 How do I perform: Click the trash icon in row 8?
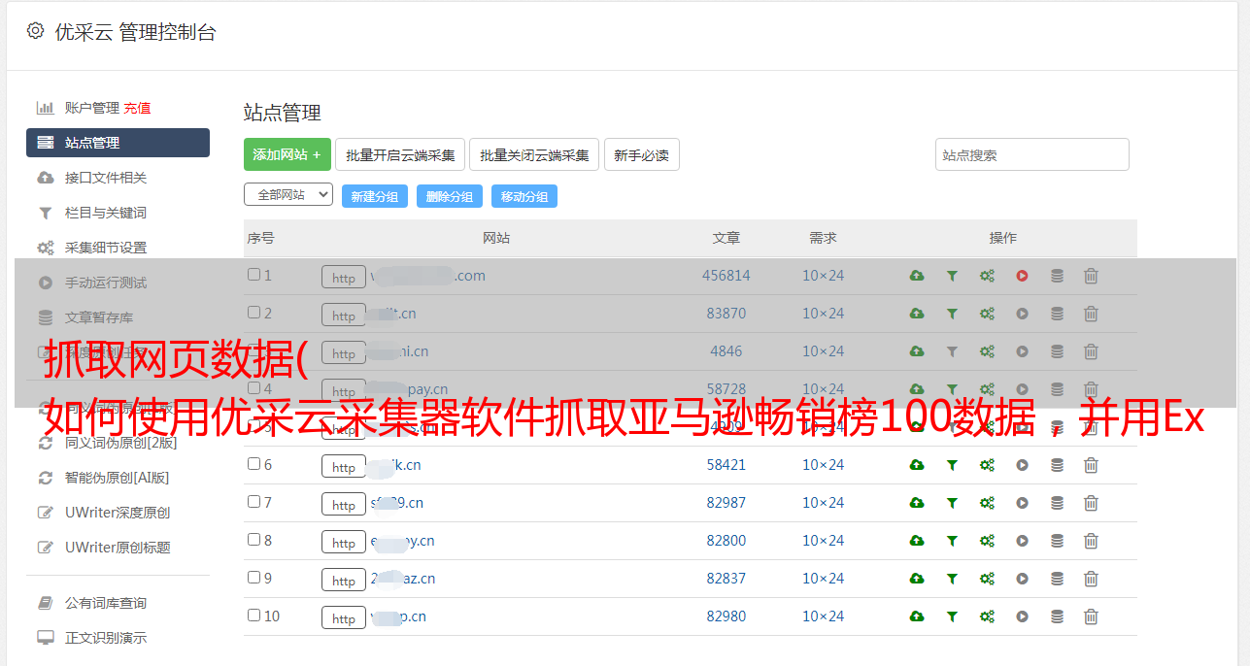click(1091, 541)
